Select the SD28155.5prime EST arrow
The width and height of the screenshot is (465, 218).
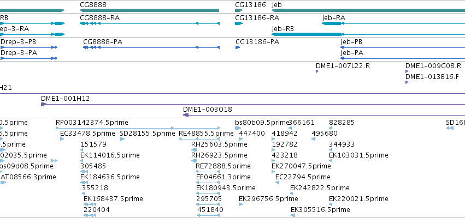click(122, 139)
